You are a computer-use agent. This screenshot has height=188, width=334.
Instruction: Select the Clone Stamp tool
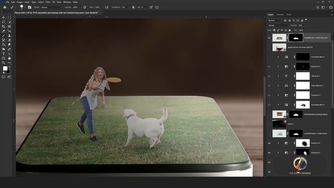[x=9, y=36]
